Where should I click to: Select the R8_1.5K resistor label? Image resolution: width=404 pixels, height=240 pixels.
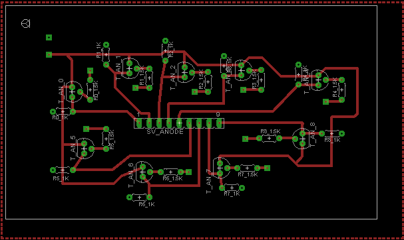click(x=270, y=131)
